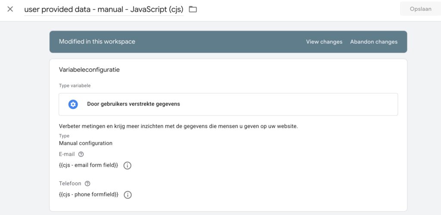The height and width of the screenshot is (215, 441).
Task: Click the Opslaan save button
Action: coord(420,9)
